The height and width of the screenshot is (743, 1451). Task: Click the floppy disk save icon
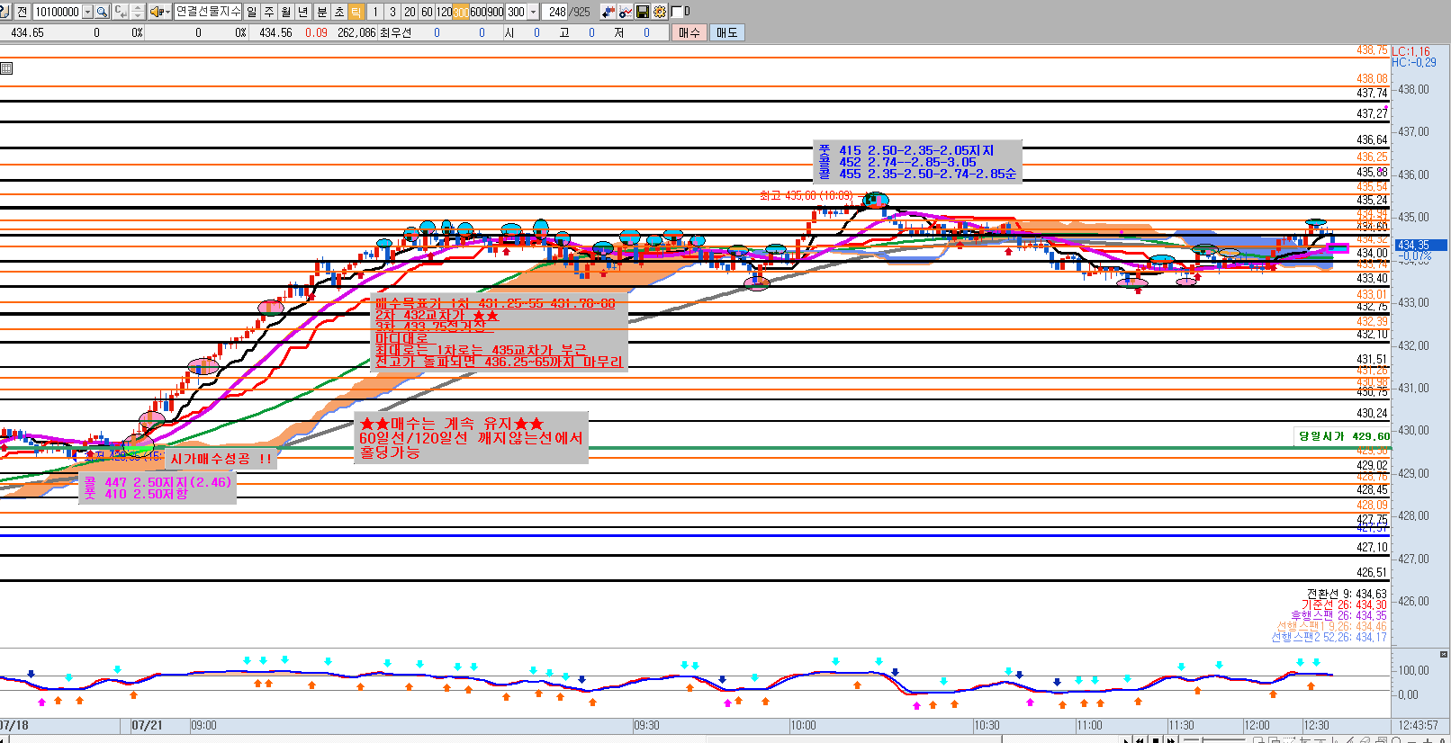(x=643, y=12)
